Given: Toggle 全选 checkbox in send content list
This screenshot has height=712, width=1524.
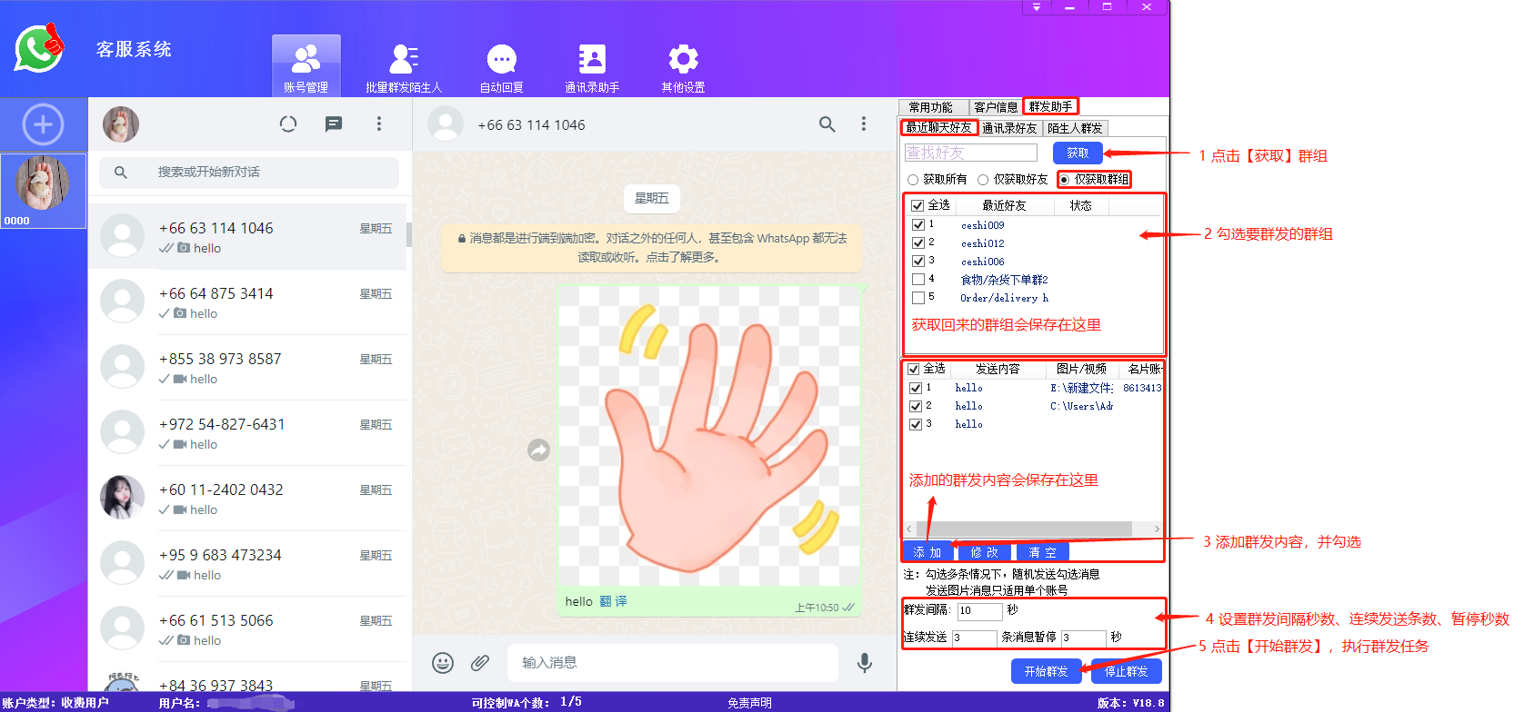Looking at the screenshot, I should (x=914, y=369).
